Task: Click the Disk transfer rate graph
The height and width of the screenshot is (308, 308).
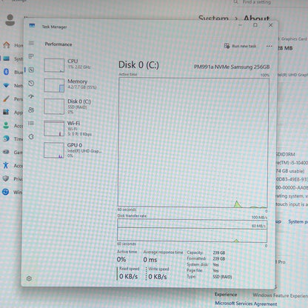Action: coord(192,230)
